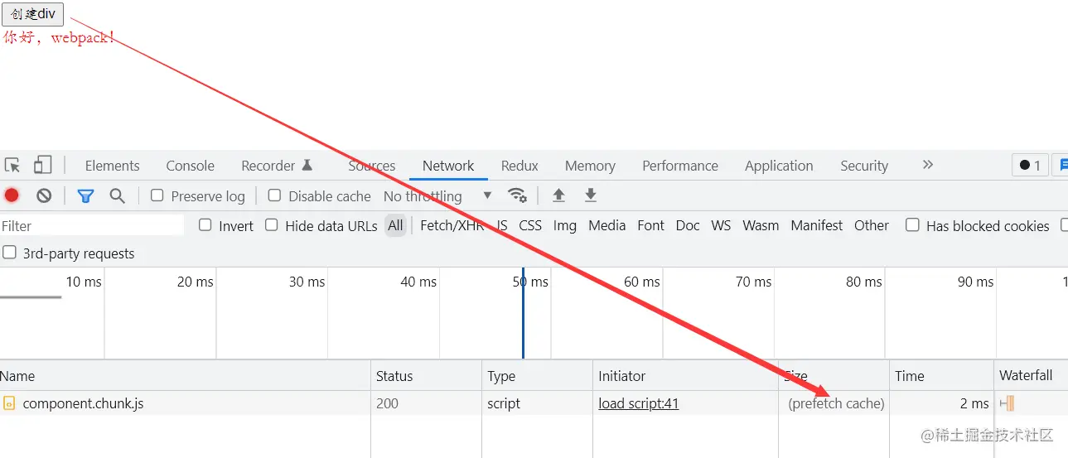Import a HAR file with the upload arrow

[x=559, y=195]
